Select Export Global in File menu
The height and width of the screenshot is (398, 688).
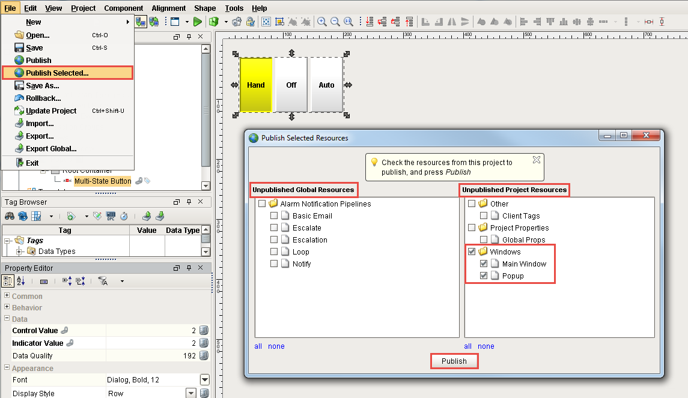[x=51, y=149]
